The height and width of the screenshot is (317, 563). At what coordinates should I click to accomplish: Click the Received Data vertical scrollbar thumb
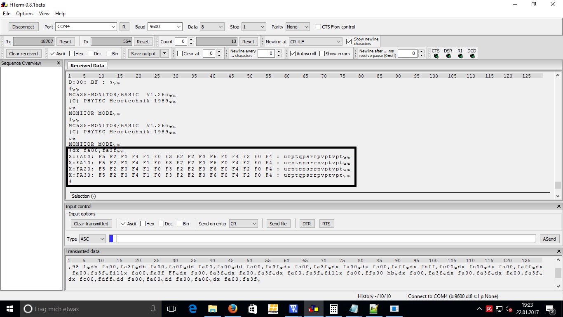click(558, 185)
